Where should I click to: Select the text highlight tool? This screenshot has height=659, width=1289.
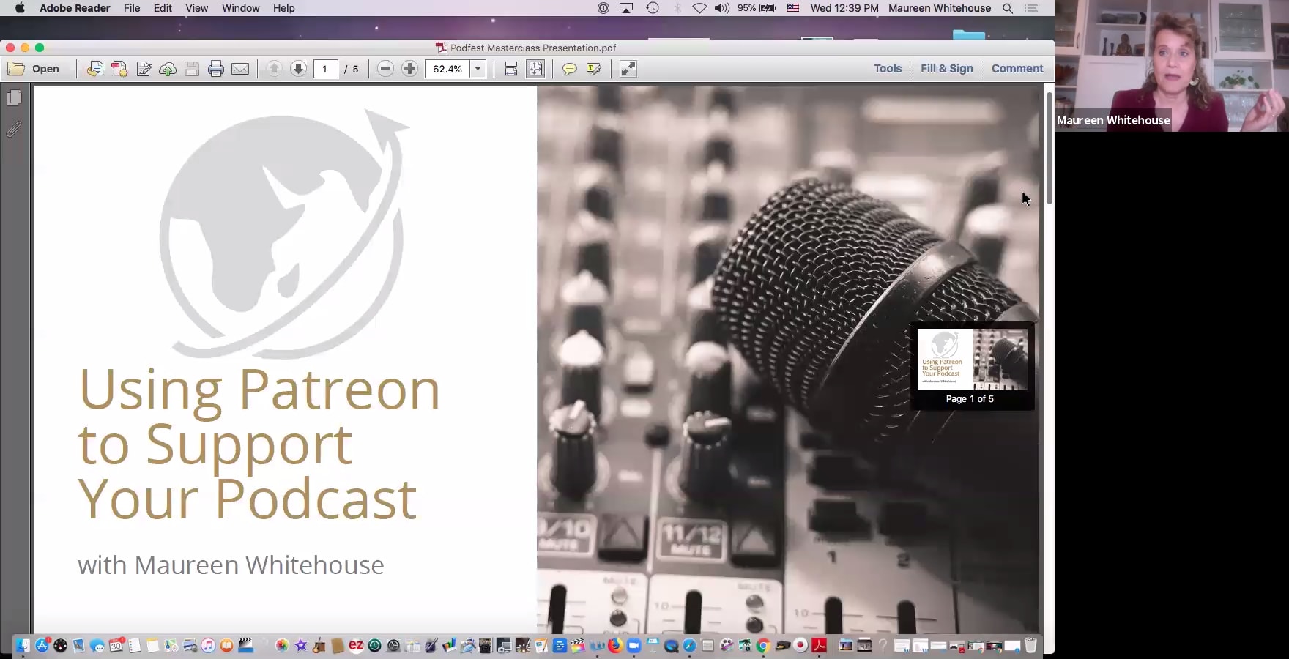pos(593,69)
